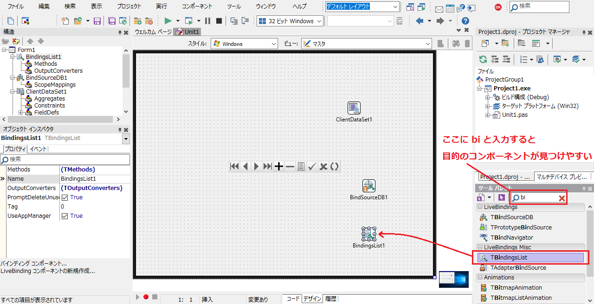Screen dimensions: 594x304
Task: Click the refresh icon in Project Manager toolbar
Action: (x=483, y=59)
